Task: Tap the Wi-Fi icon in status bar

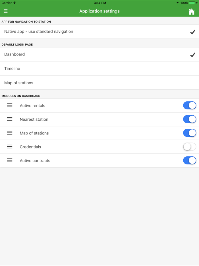Action: tap(15, 3)
